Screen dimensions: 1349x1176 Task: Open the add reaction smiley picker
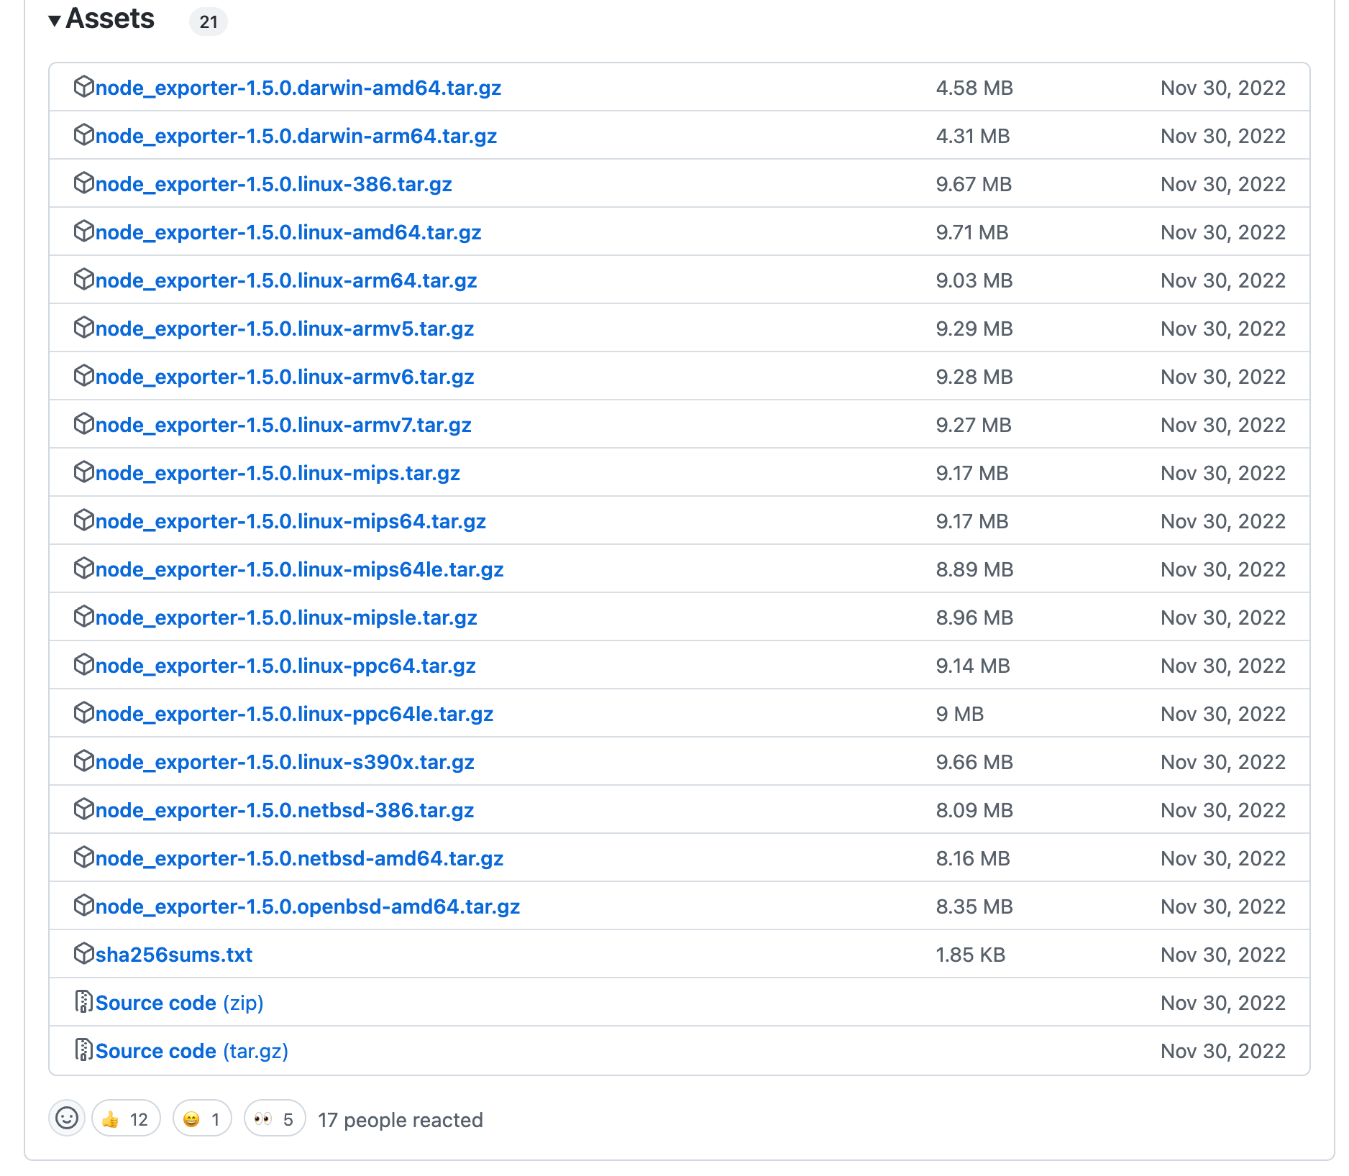67,1118
